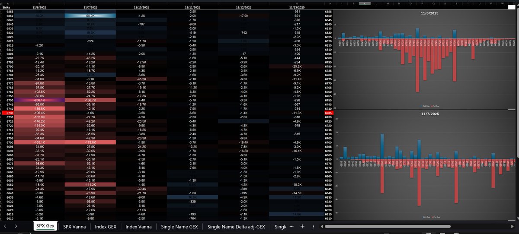Open the Index Vanna sheet tab
This screenshot has width=519, height=234.
[x=138, y=226]
